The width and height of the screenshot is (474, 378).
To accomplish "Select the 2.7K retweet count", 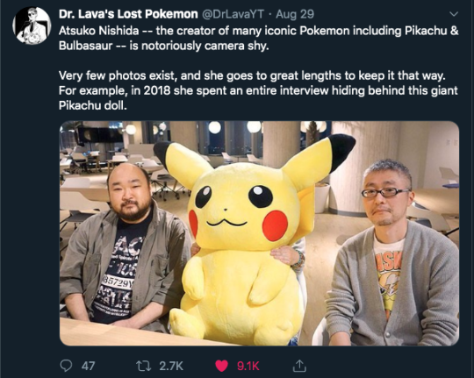I will [x=171, y=366].
